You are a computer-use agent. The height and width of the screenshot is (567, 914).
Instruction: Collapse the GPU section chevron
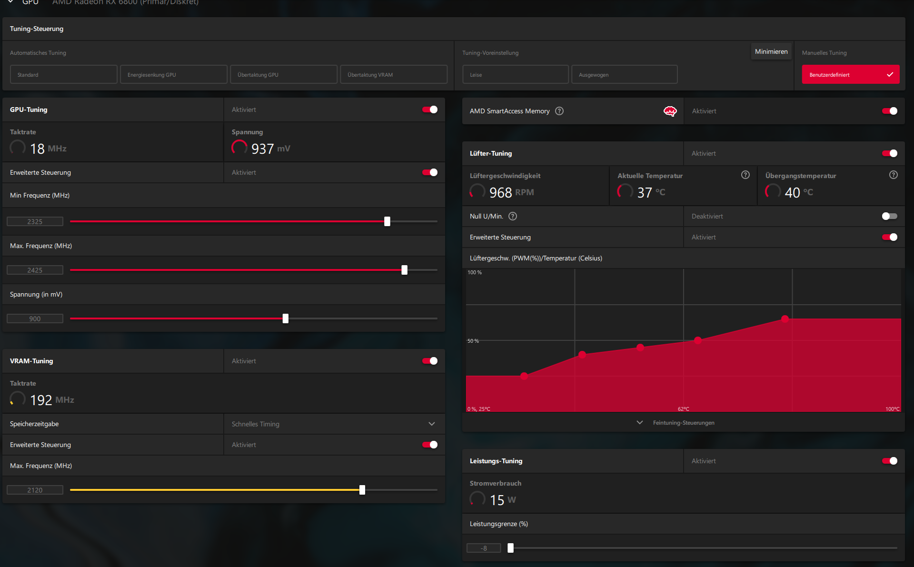coord(10,2)
